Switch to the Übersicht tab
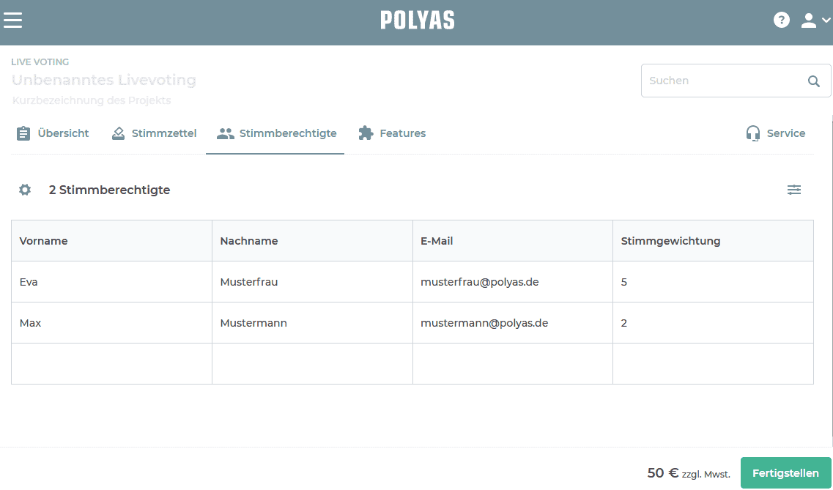Viewport: 833px width, 490px height. pyautogui.click(x=53, y=133)
